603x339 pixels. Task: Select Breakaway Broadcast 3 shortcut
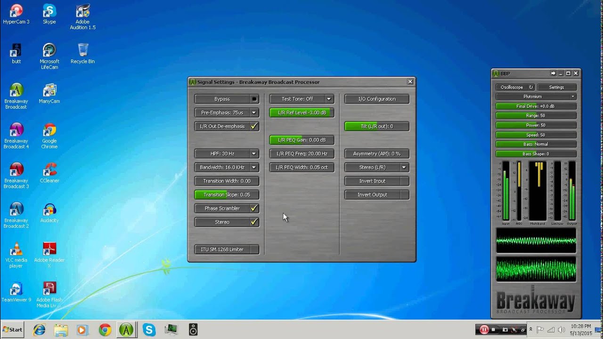point(16,176)
